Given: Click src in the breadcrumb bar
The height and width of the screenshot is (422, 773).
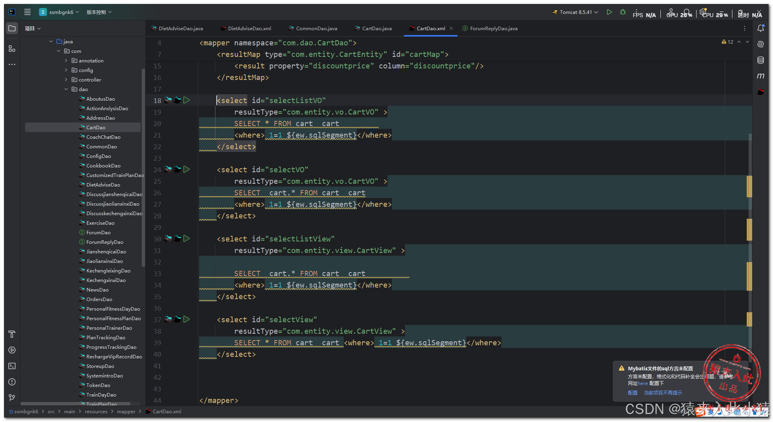Looking at the screenshot, I should coord(51,411).
